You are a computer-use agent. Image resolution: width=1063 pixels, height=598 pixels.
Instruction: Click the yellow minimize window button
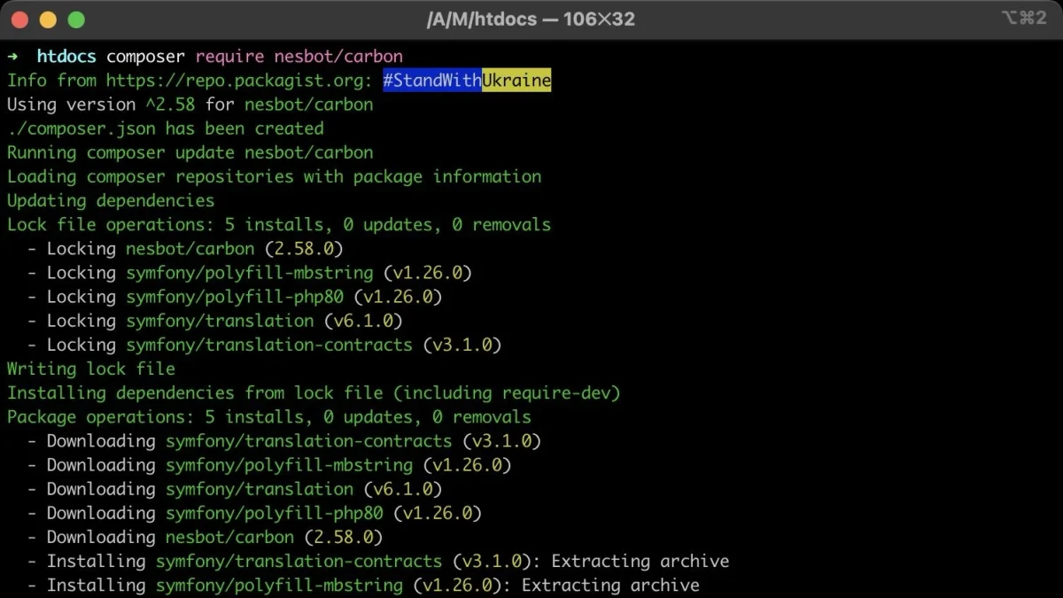coord(48,19)
